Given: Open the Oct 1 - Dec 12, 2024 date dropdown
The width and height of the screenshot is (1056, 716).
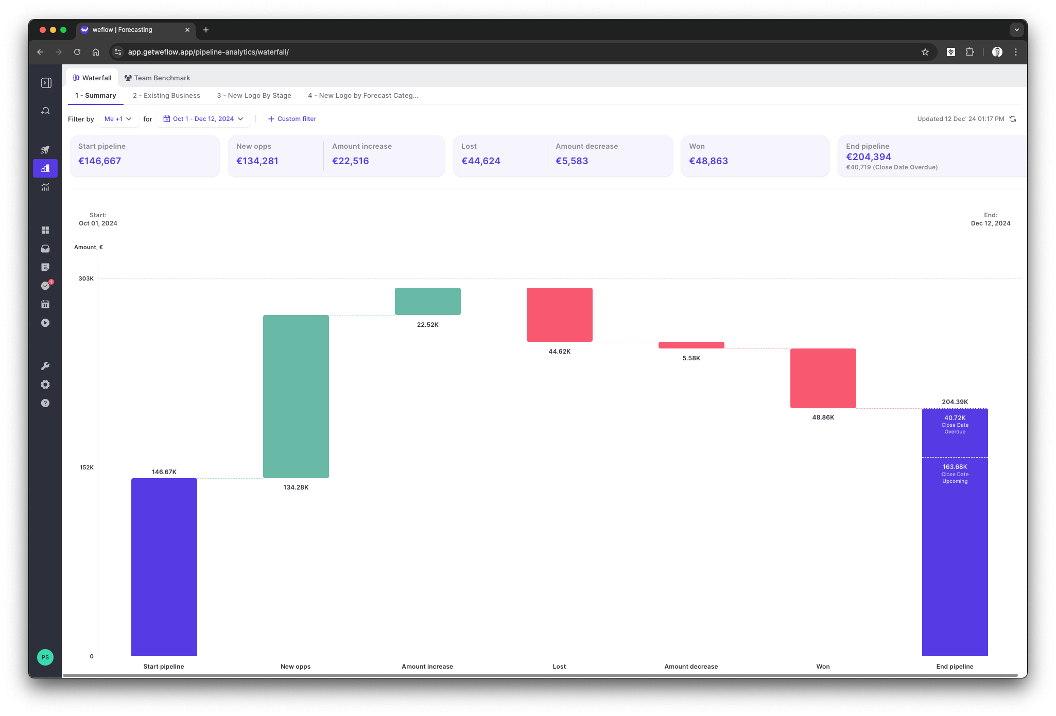Looking at the screenshot, I should coord(203,119).
